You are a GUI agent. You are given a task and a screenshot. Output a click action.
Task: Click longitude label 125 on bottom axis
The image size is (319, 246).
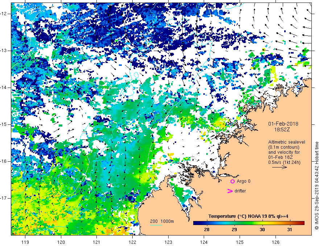240,242
